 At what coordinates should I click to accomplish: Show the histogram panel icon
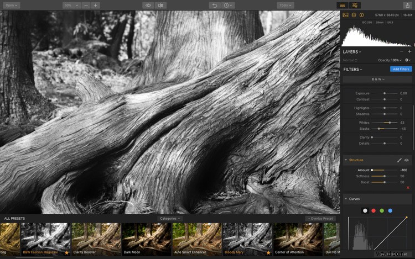345,15
